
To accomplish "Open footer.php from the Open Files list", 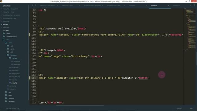I will pos(6,27).
